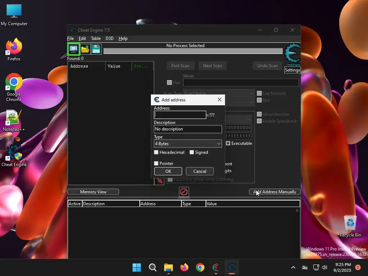Click the red clear list icon

184,192
